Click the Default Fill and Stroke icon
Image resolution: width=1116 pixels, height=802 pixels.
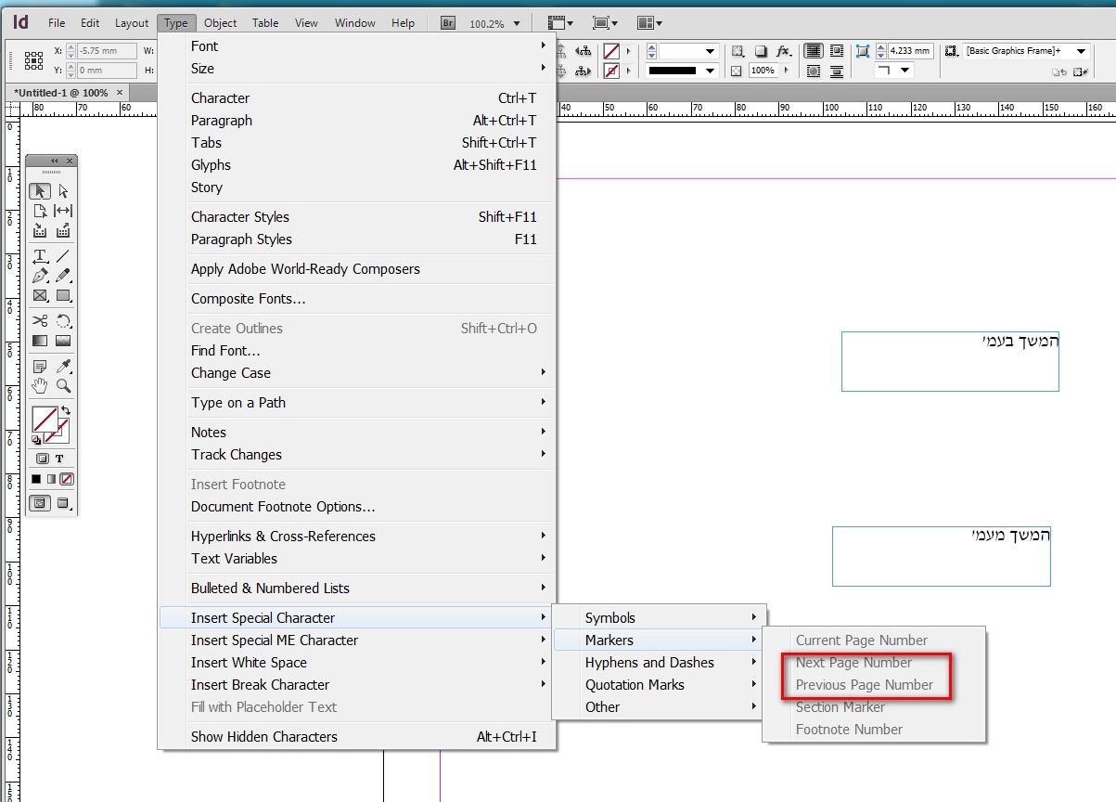[36, 440]
